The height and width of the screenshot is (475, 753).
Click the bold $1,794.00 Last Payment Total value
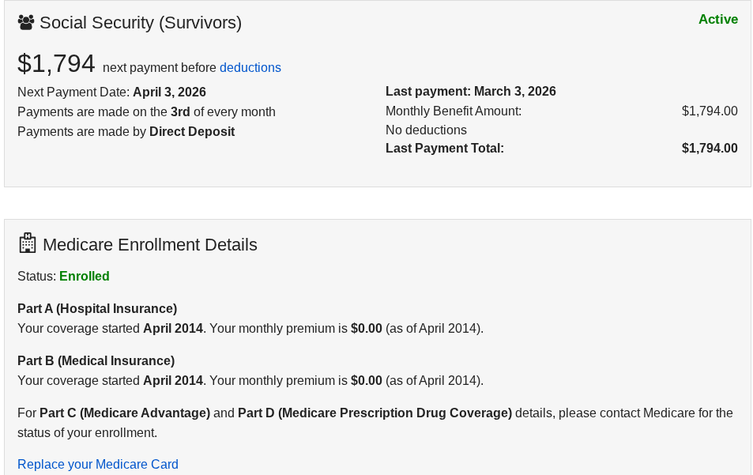pyautogui.click(x=710, y=149)
